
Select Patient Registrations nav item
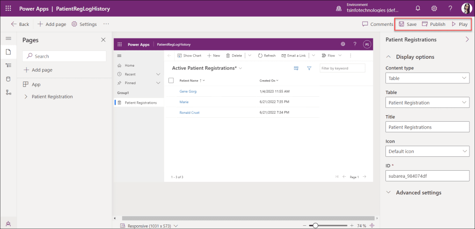pos(139,103)
